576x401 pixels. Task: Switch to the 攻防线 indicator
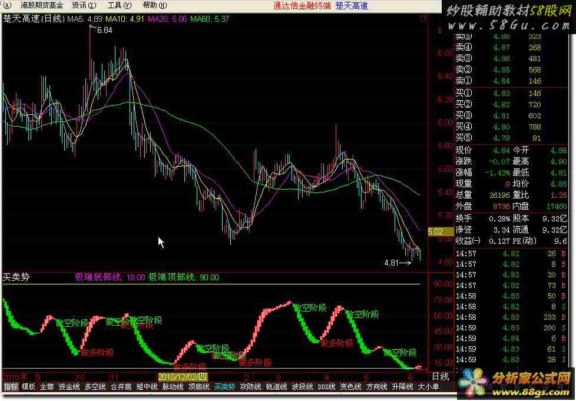click(251, 387)
